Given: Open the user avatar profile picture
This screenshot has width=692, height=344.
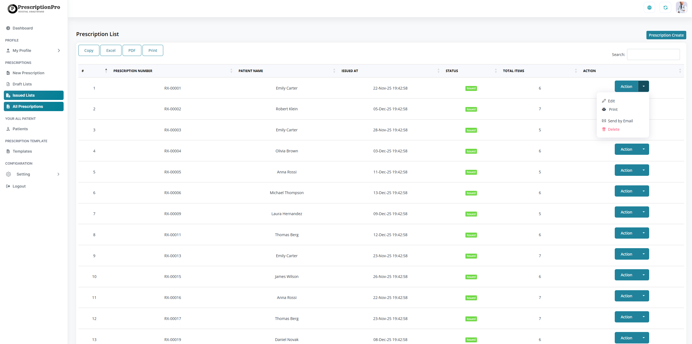Looking at the screenshot, I should (681, 8).
